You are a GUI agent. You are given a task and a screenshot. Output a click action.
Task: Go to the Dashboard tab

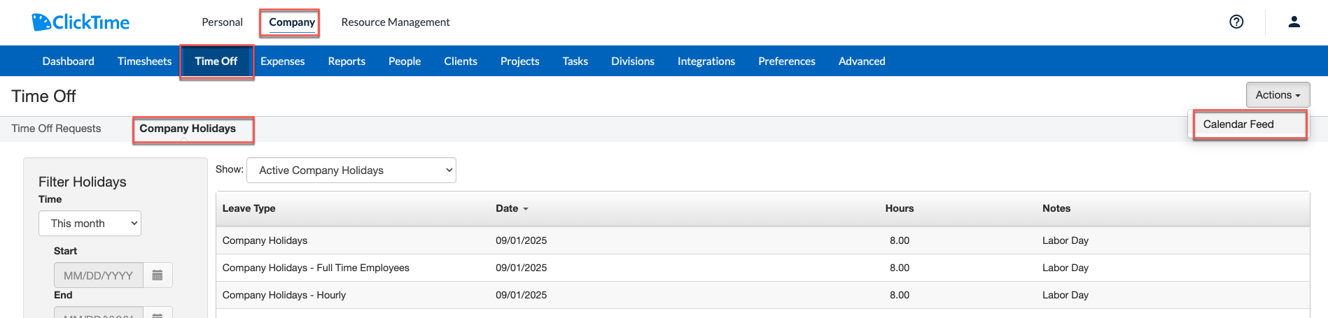pos(68,62)
